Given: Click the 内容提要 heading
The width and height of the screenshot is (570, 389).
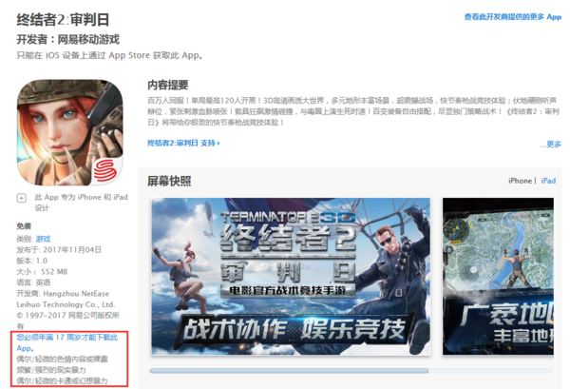Looking at the screenshot, I should (x=167, y=86).
